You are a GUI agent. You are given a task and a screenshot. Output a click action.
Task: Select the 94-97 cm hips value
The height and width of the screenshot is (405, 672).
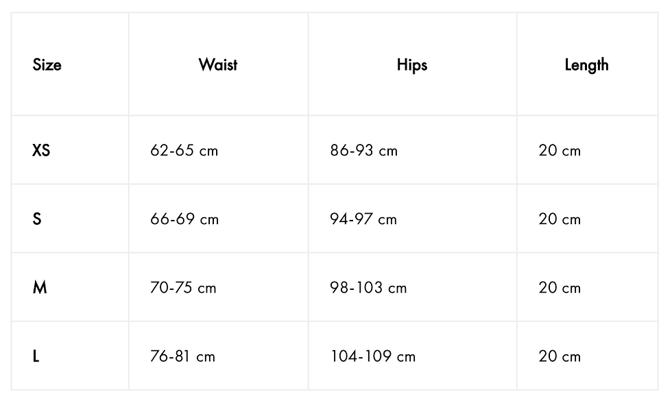pos(363,219)
